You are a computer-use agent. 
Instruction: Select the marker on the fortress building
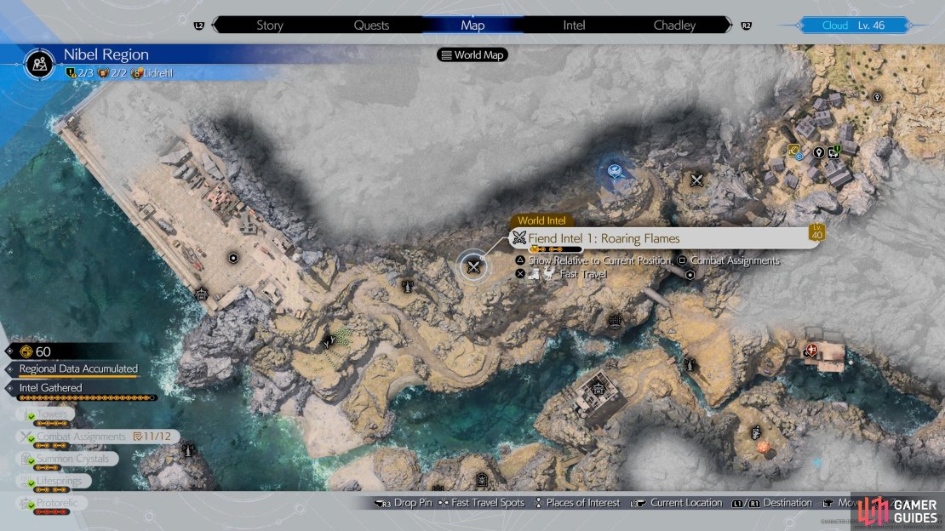pyautogui.click(x=598, y=390)
